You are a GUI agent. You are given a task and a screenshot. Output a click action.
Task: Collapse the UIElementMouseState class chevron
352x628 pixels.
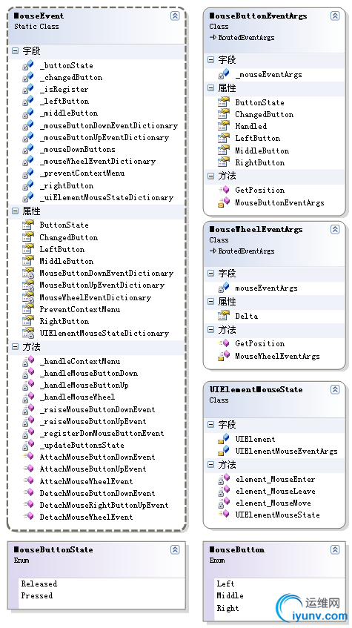pyautogui.click(x=335, y=389)
